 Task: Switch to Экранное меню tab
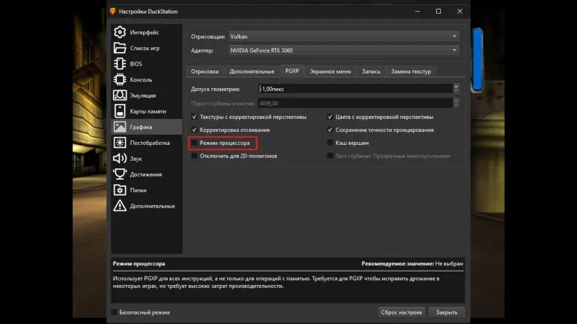(x=331, y=71)
